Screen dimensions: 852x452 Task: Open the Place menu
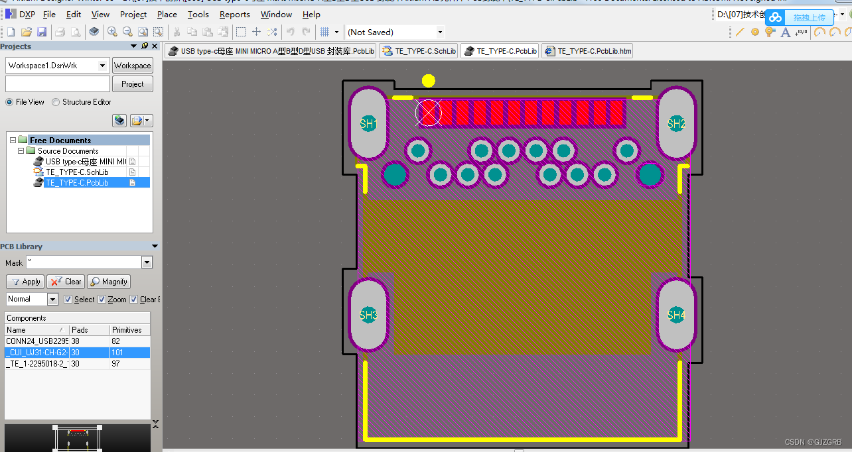[x=167, y=14]
